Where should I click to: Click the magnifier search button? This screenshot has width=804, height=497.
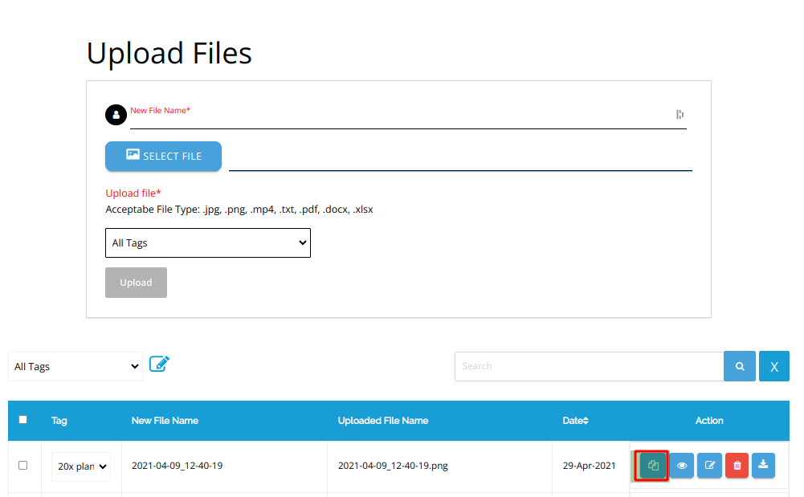(739, 366)
